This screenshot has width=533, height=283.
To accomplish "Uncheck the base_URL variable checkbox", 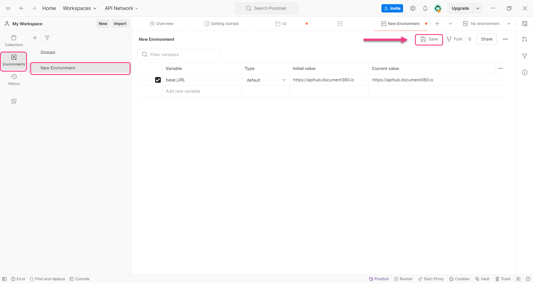I will [x=158, y=80].
